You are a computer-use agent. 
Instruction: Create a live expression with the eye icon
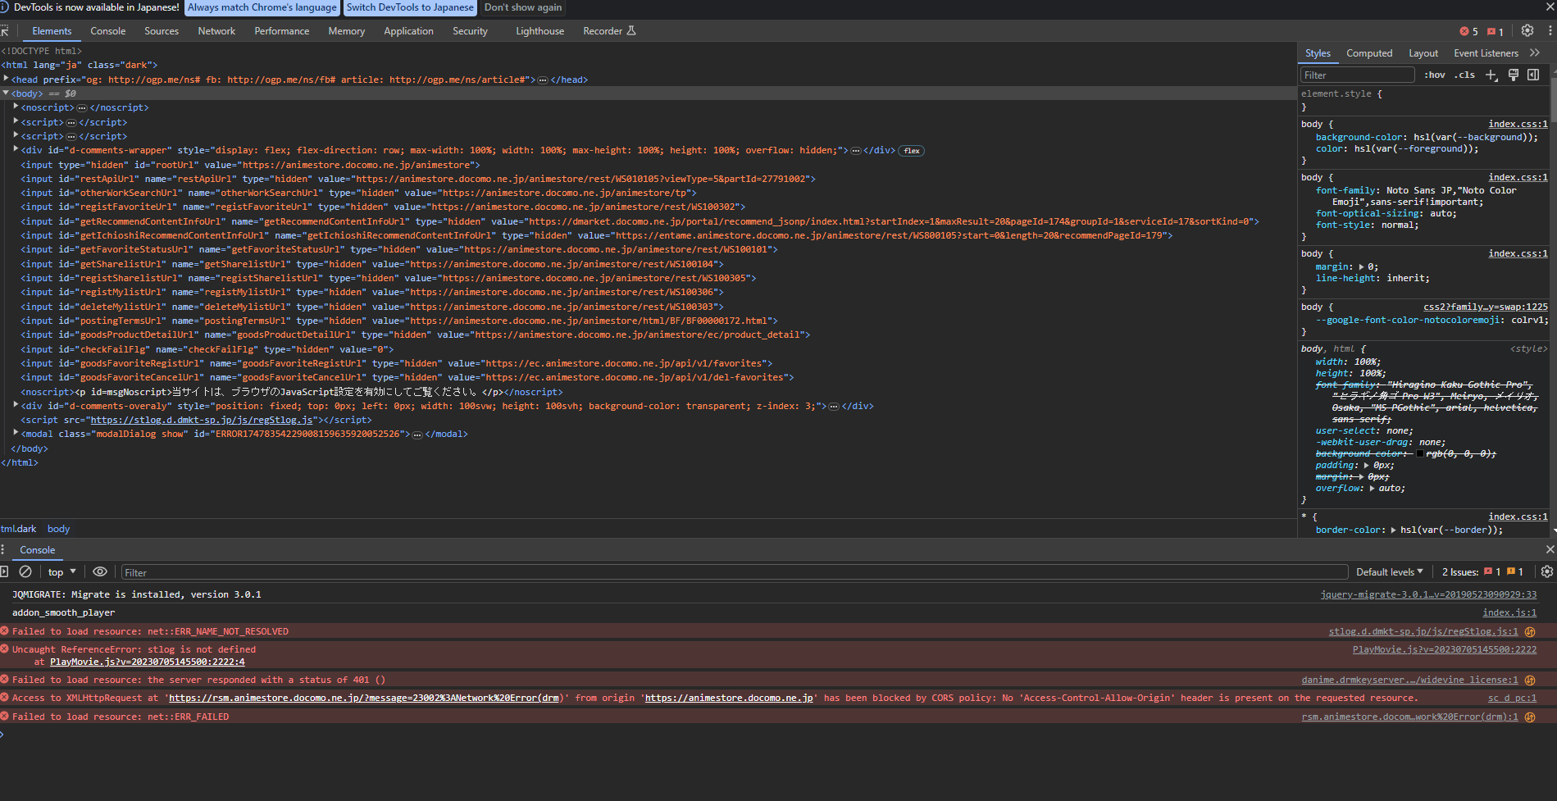[100, 571]
